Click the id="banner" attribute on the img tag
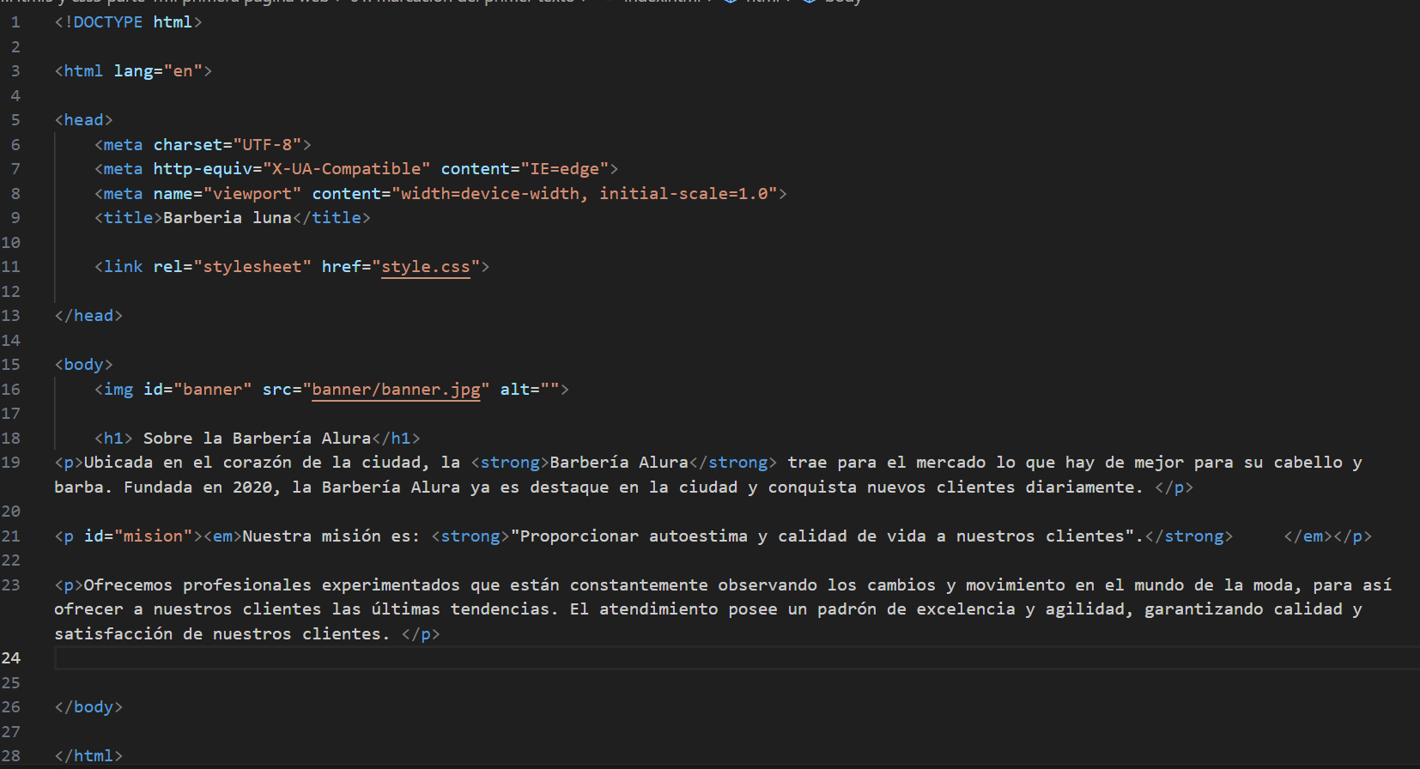The width and height of the screenshot is (1420, 769). click(x=197, y=390)
